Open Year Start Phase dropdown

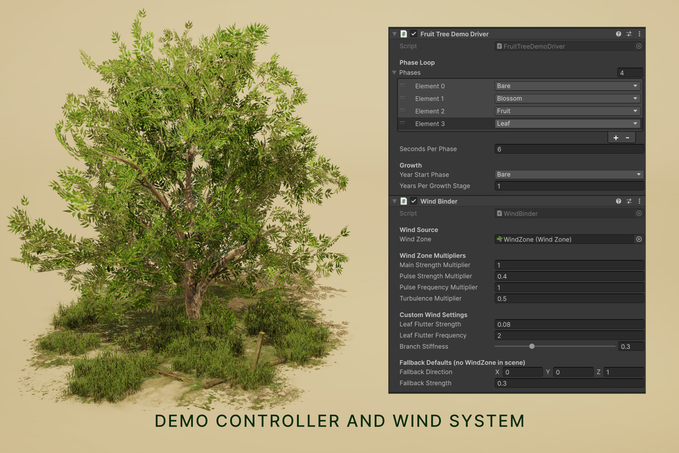[569, 174]
